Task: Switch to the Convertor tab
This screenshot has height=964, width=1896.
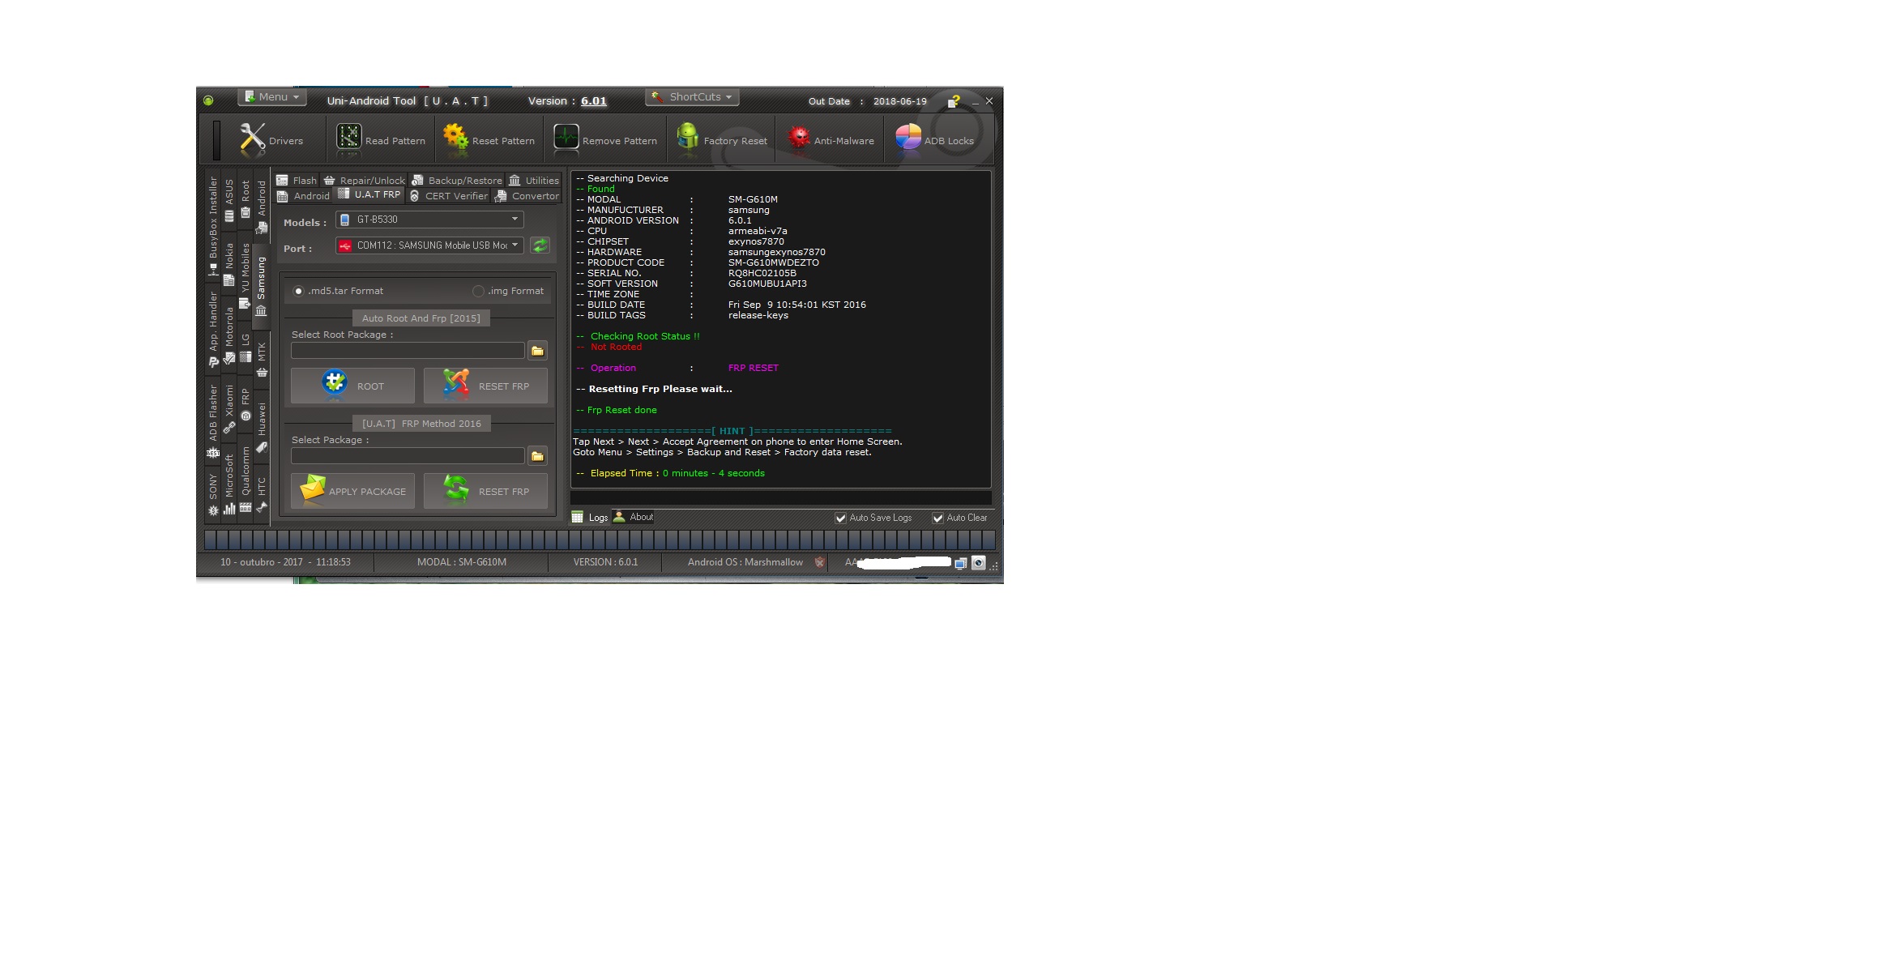Action: [x=527, y=196]
